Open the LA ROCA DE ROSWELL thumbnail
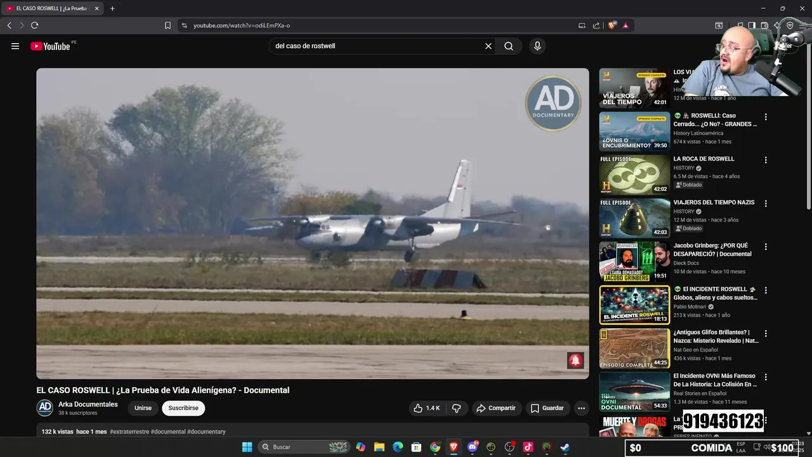This screenshot has height=457, width=812. coord(634,175)
